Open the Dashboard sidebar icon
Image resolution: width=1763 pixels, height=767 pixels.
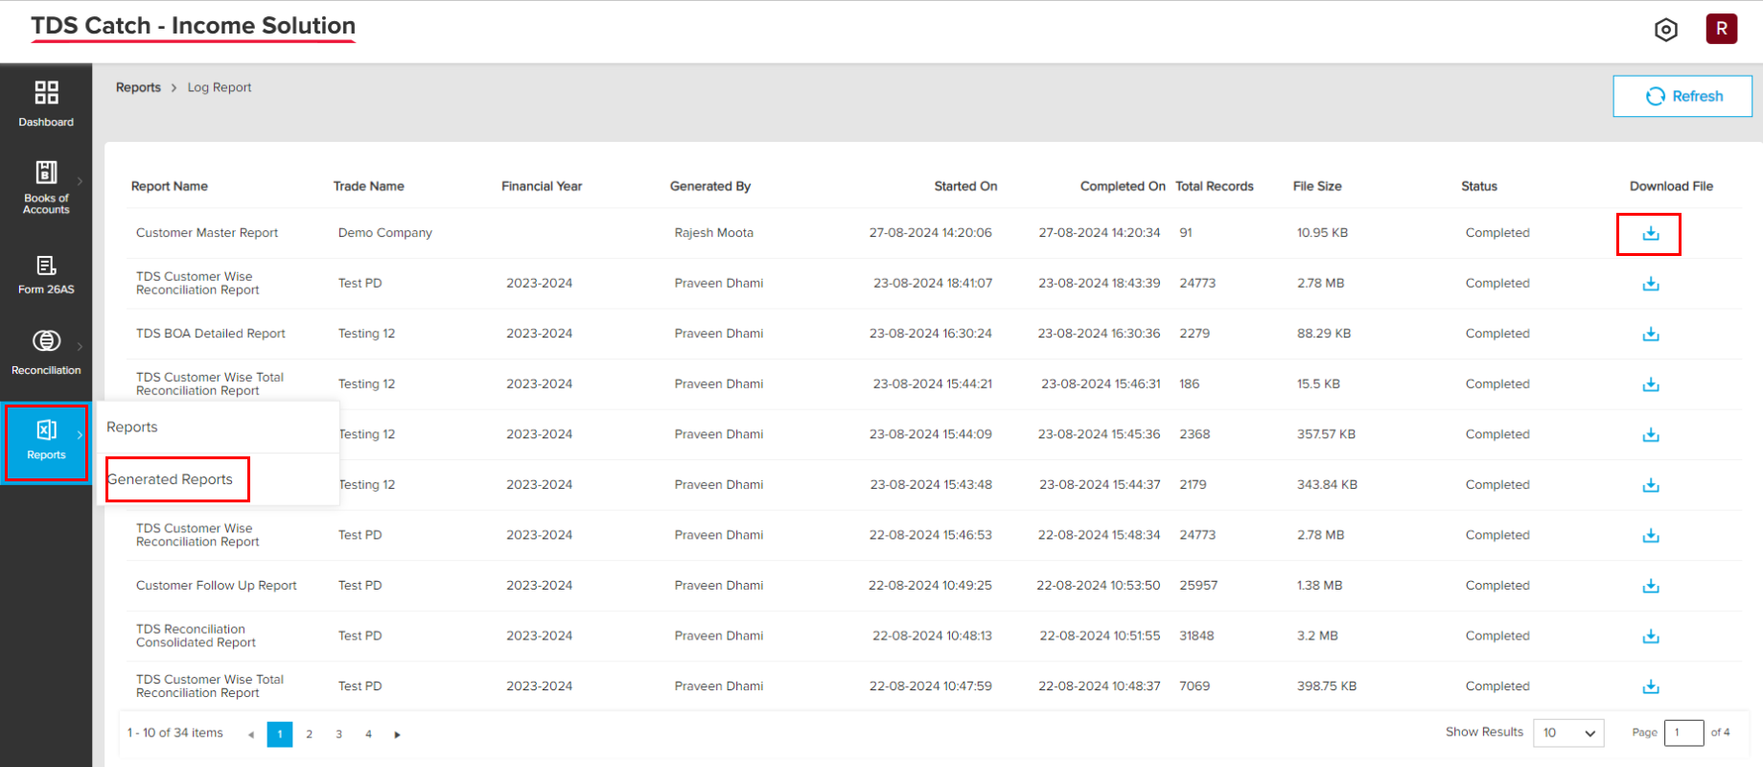tap(46, 104)
